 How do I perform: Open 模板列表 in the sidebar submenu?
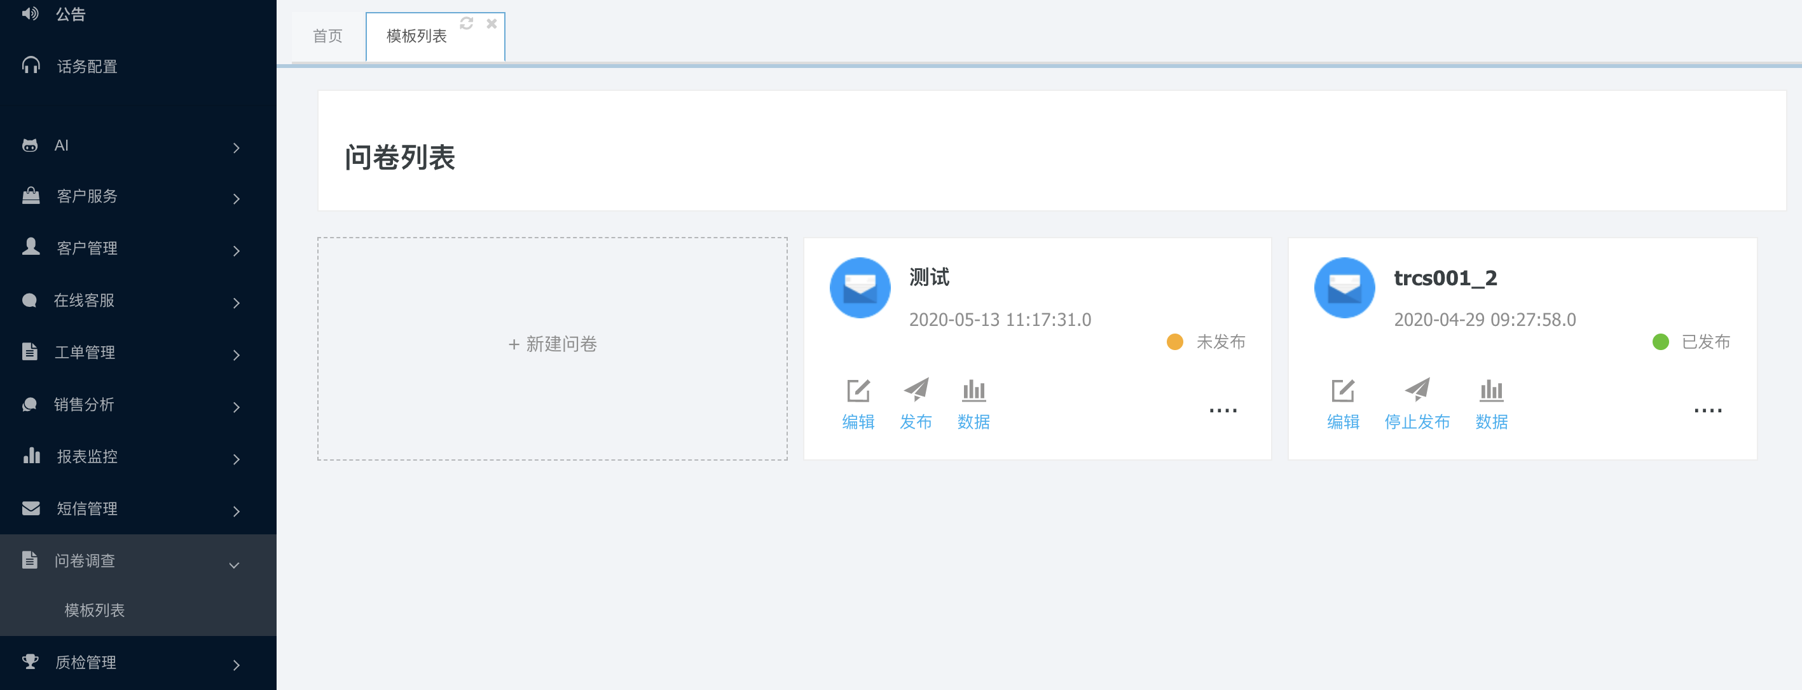(x=95, y=611)
